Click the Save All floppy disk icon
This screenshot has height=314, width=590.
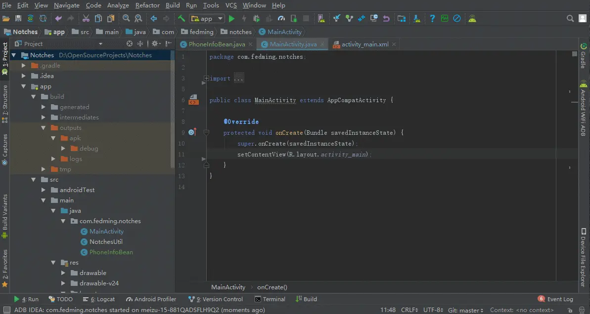(18, 18)
